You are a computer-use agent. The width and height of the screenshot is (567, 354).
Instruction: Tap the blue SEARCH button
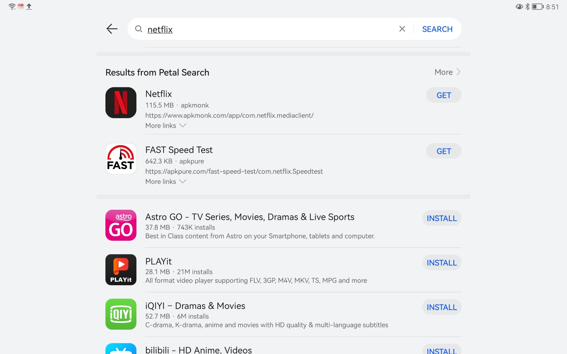coord(437,29)
